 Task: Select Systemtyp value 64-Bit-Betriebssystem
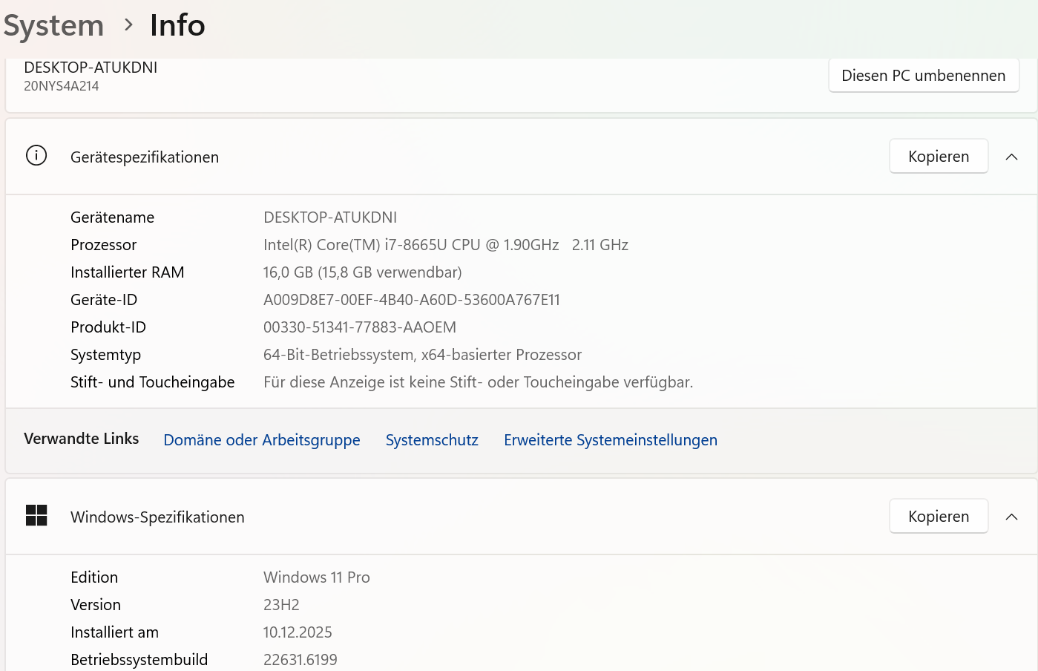422,355
